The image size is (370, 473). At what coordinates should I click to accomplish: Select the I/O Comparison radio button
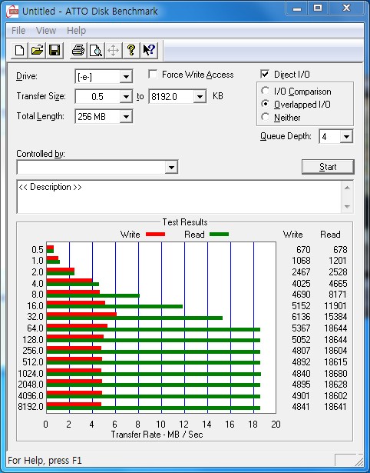click(266, 91)
